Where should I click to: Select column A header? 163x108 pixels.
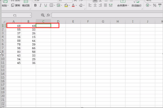point(14,22)
